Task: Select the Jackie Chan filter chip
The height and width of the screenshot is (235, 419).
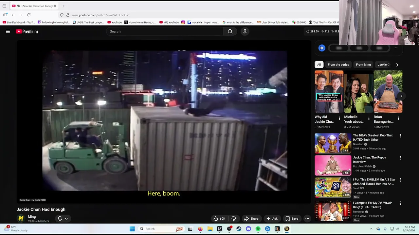Action: [x=384, y=65]
